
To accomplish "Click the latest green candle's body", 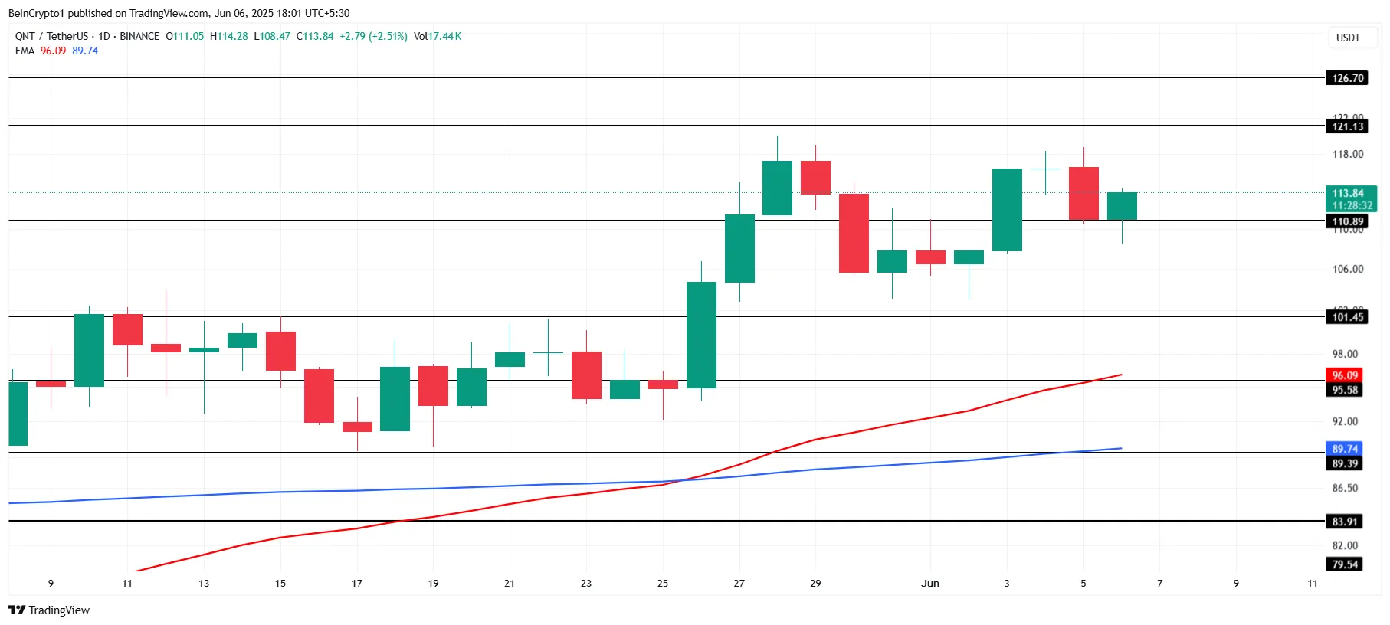I will point(1122,206).
